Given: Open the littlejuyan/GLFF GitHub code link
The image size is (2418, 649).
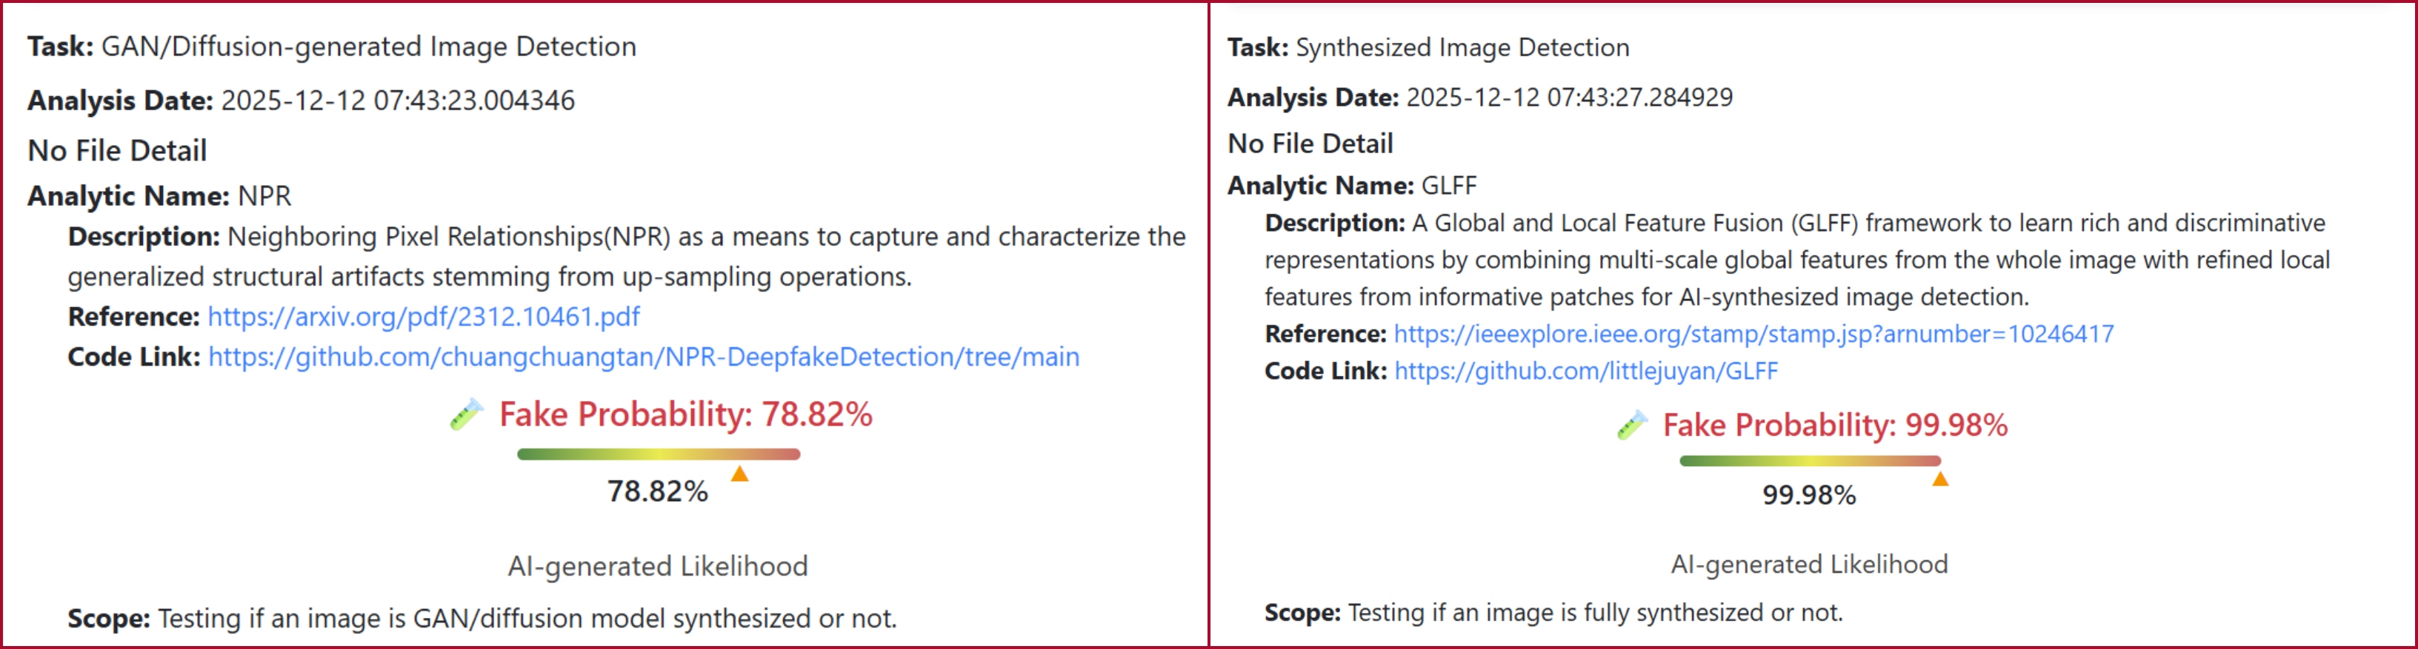Looking at the screenshot, I should [x=1585, y=371].
